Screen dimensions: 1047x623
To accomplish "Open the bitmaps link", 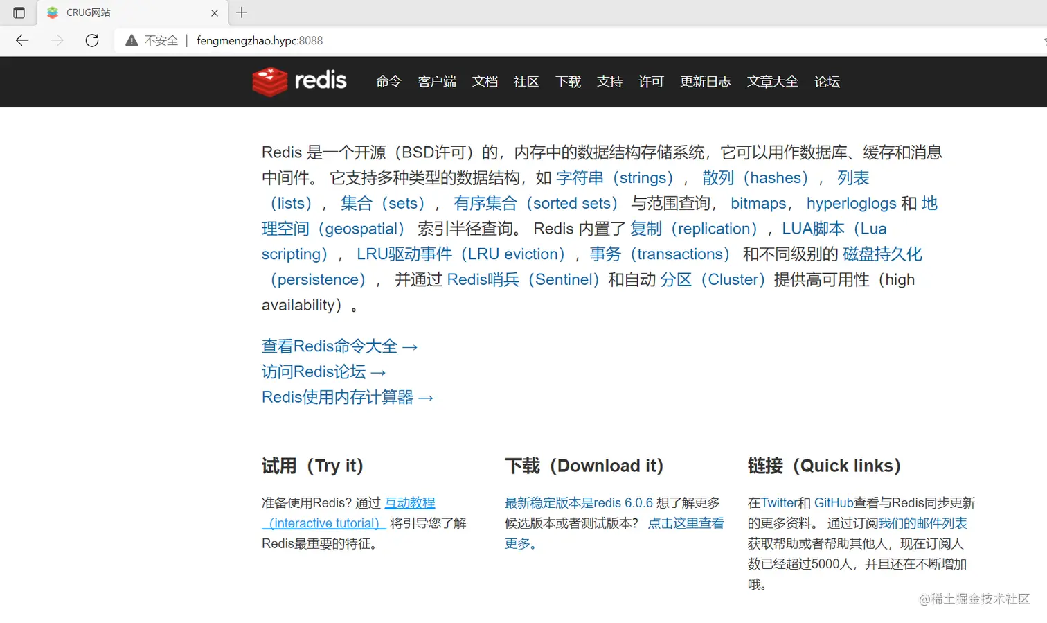I will coord(758,203).
